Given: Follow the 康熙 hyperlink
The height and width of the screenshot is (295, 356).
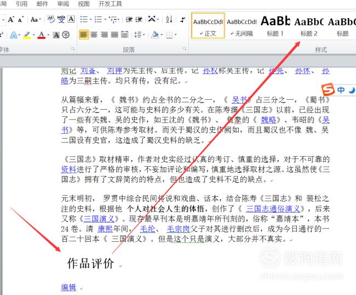Looking at the screenshot, I should [105, 229].
